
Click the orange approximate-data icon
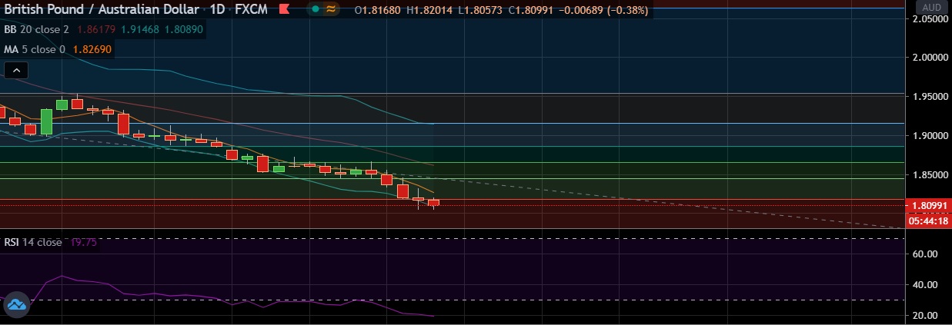pyautogui.click(x=332, y=9)
